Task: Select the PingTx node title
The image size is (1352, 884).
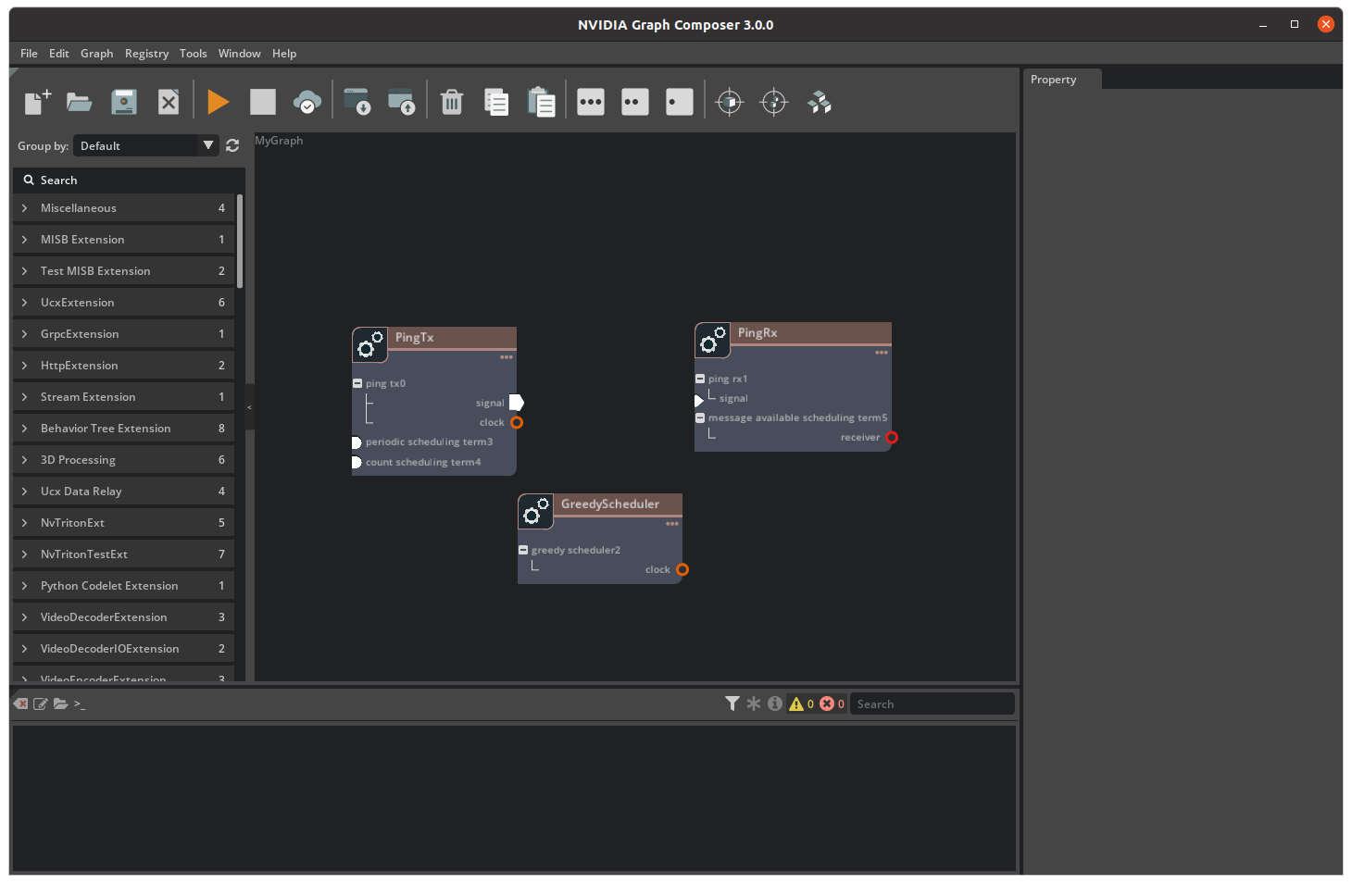Action: [x=414, y=338]
